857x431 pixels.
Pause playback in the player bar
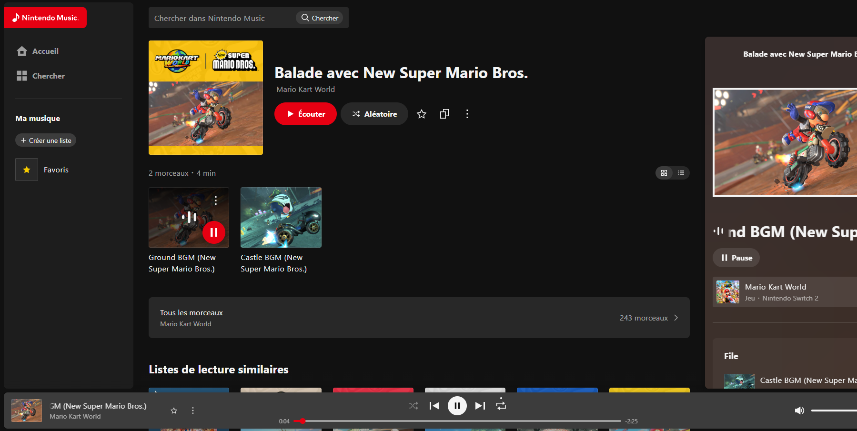coord(457,406)
